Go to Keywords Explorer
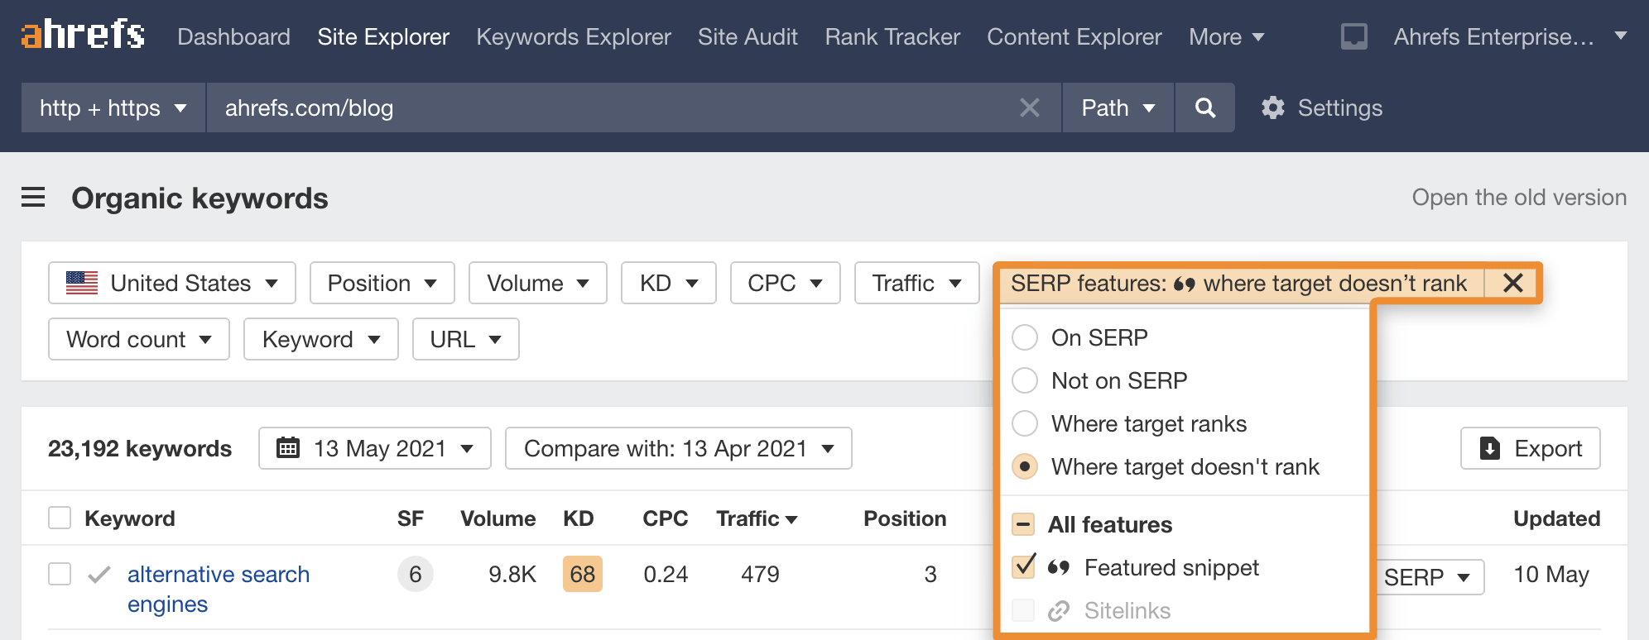1649x640 pixels. click(573, 36)
